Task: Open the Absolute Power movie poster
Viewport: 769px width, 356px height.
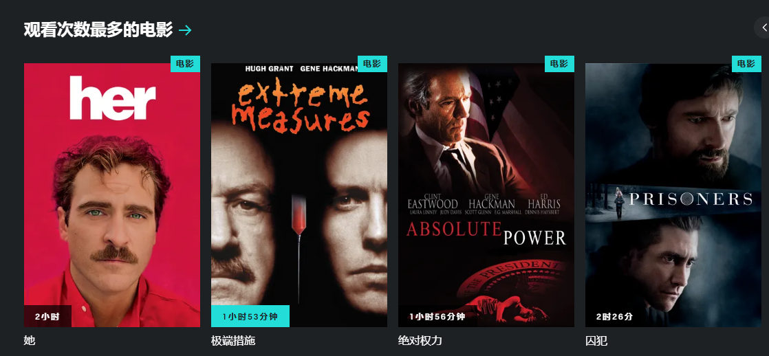Action: coord(486,195)
